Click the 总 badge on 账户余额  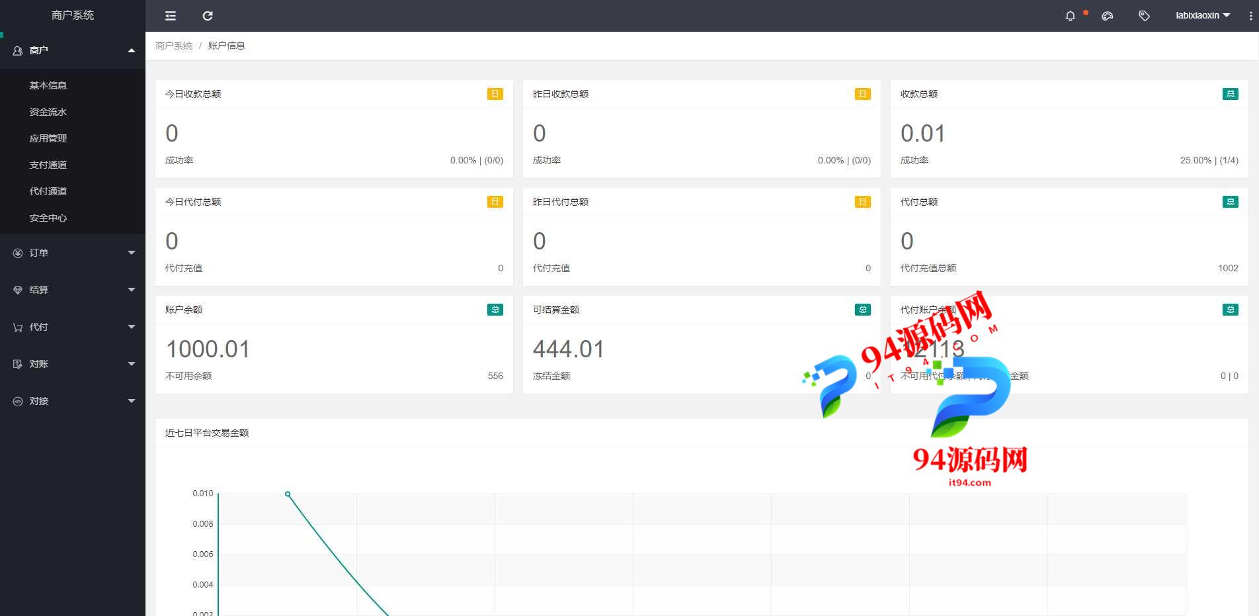point(495,310)
